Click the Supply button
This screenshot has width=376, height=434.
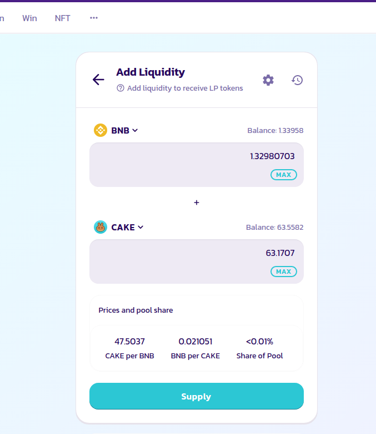[197, 396]
